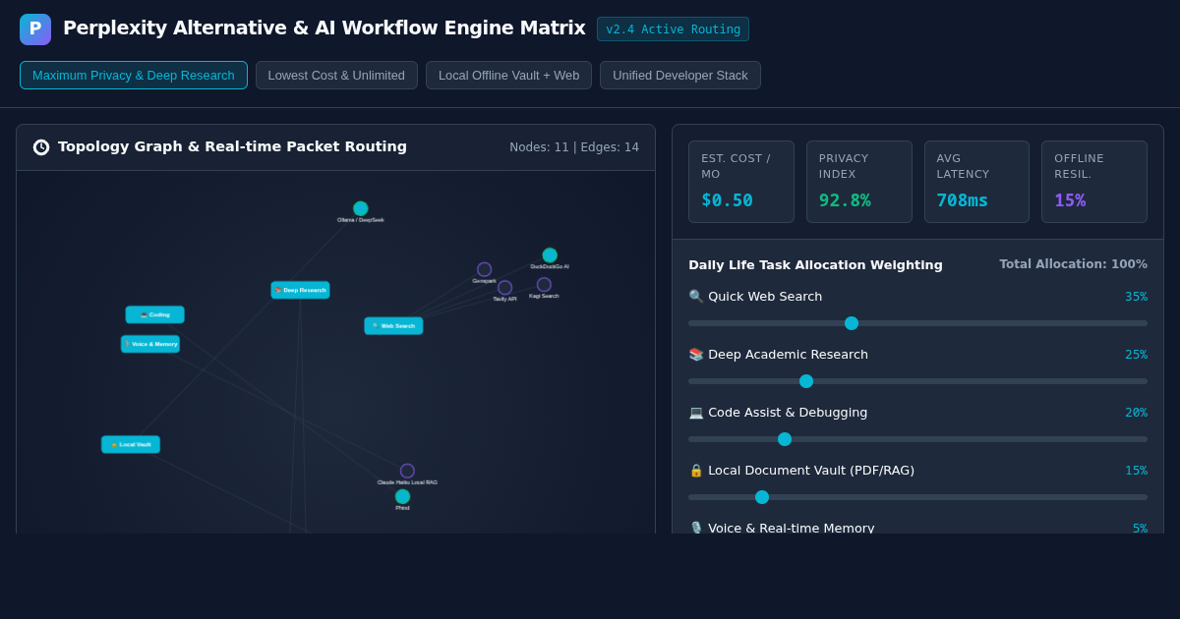Click the 'Daily Life Task Allocation Weighting' heading

point(815,265)
